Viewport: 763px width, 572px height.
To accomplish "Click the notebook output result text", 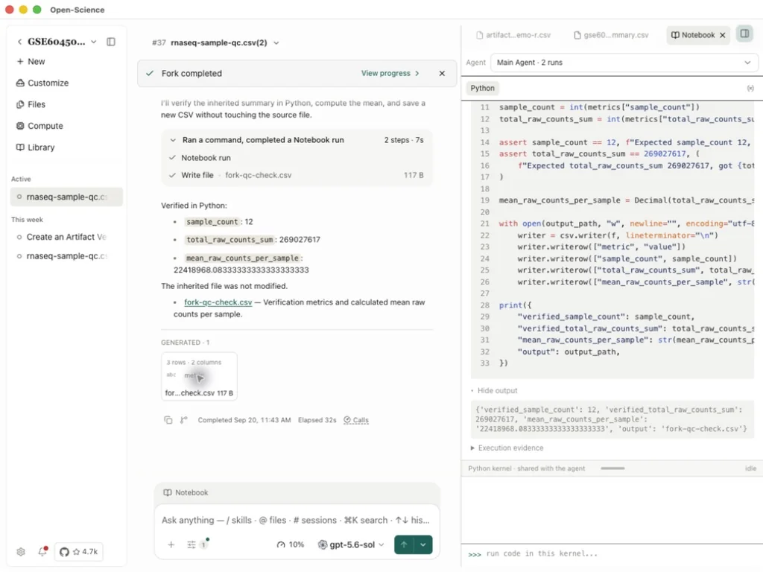I will click(x=611, y=419).
